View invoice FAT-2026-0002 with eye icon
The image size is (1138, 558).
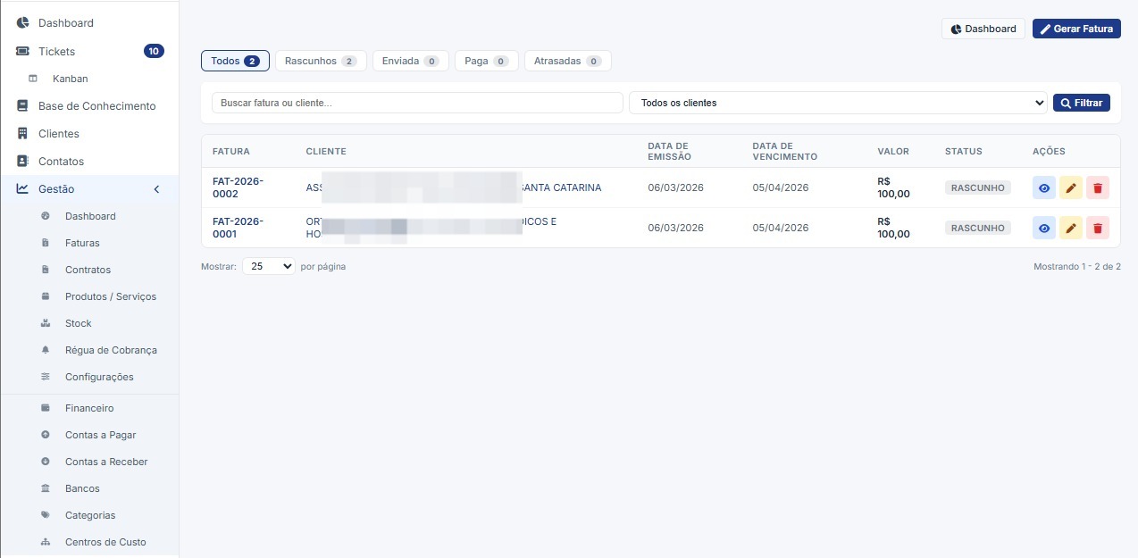pyautogui.click(x=1044, y=187)
